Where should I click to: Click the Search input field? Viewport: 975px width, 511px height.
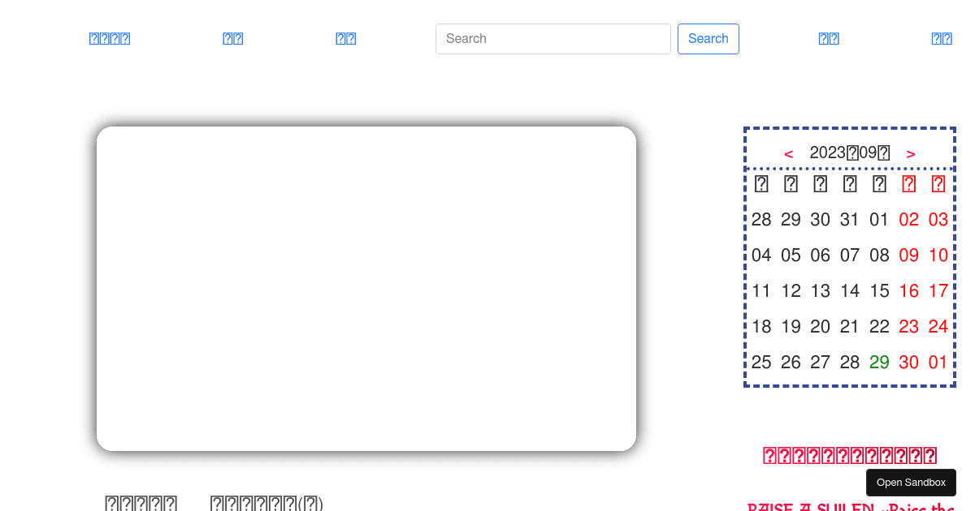[x=553, y=39]
